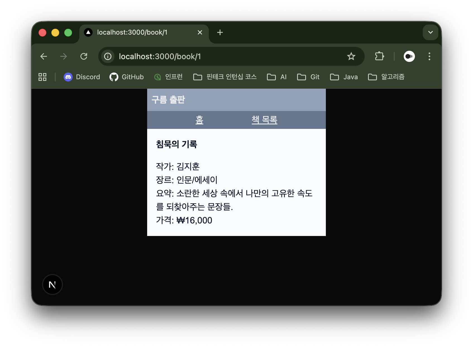
Task: Open the Chrome profile avatar
Action: (409, 56)
